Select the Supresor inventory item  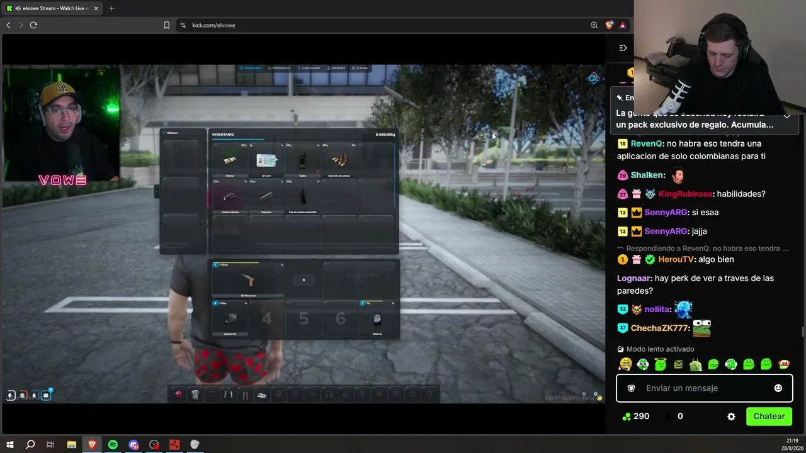(x=266, y=197)
